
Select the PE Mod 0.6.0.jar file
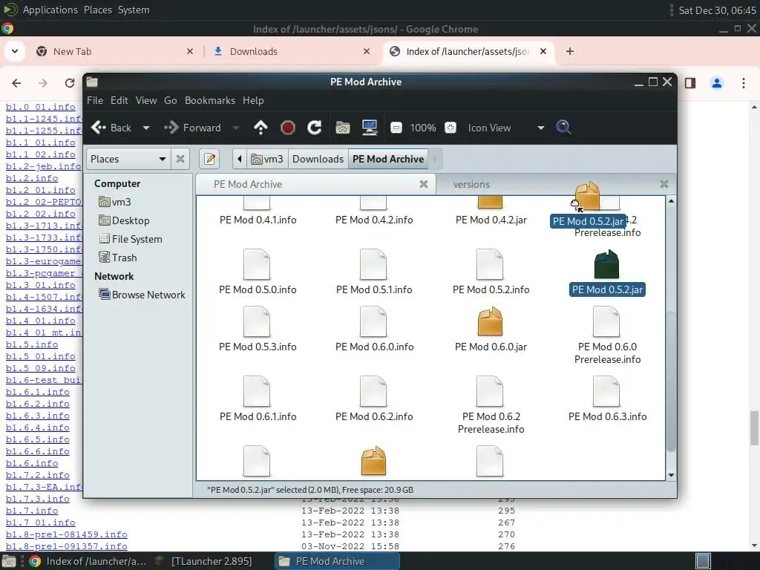491,328
